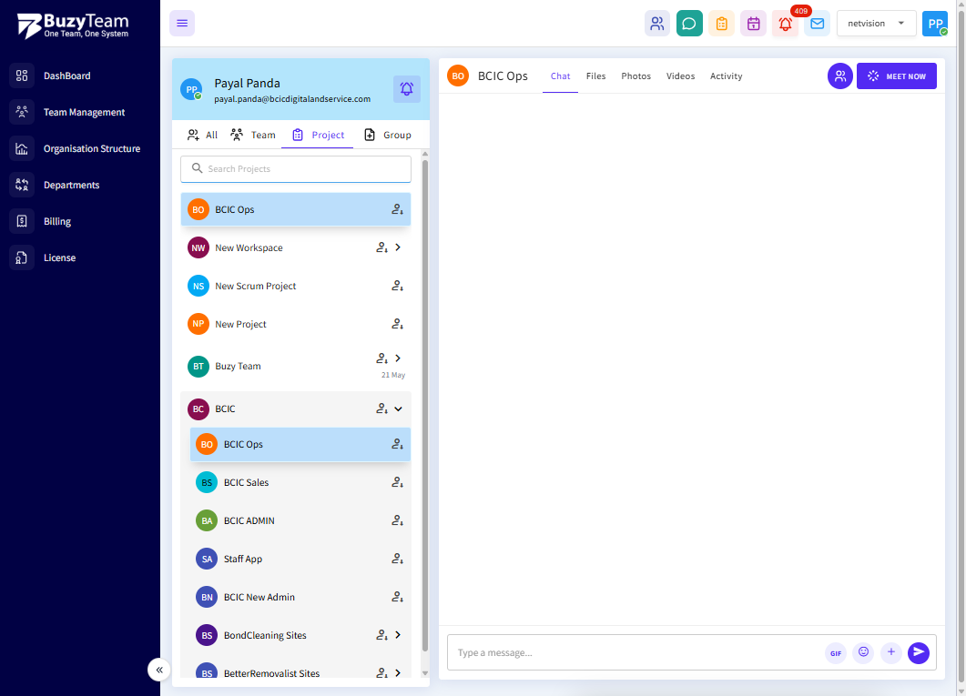
Task: Add member to the BCIC parent project
Action: 382,409
